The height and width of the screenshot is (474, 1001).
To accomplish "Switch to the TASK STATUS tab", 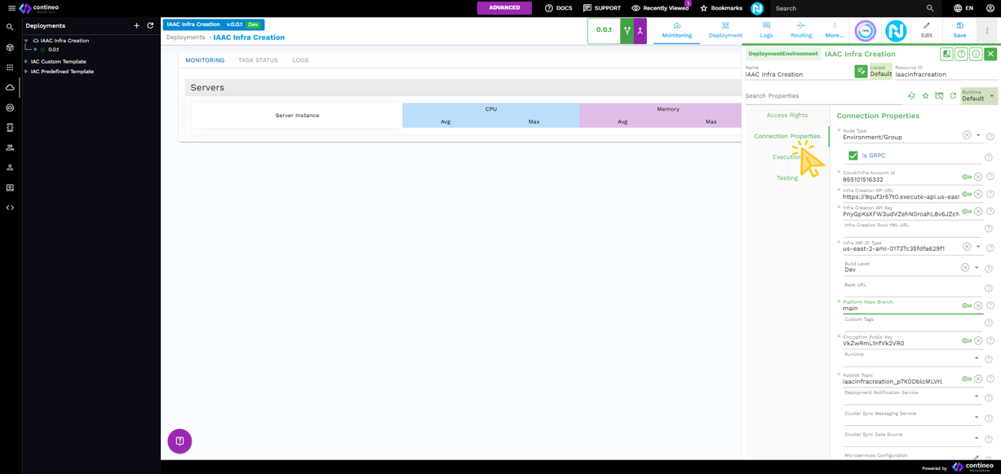I will [258, 60].
